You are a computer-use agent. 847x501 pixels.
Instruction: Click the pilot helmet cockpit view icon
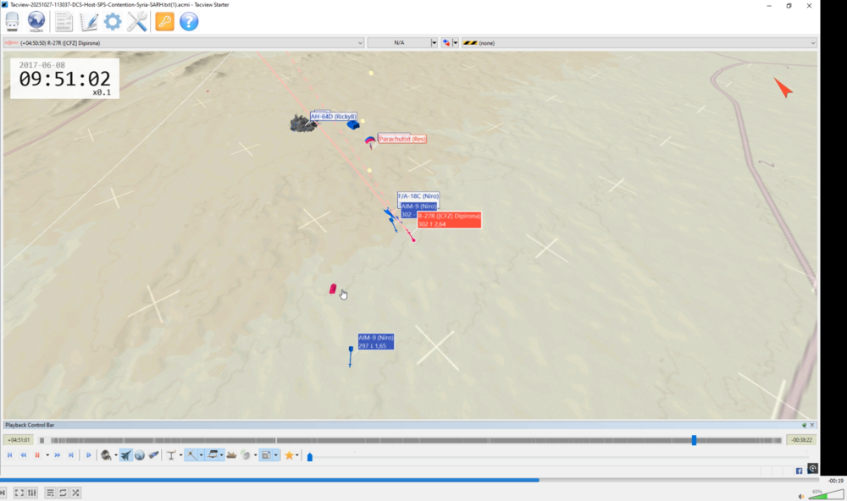pyautogui.click(x=106, y=455)
